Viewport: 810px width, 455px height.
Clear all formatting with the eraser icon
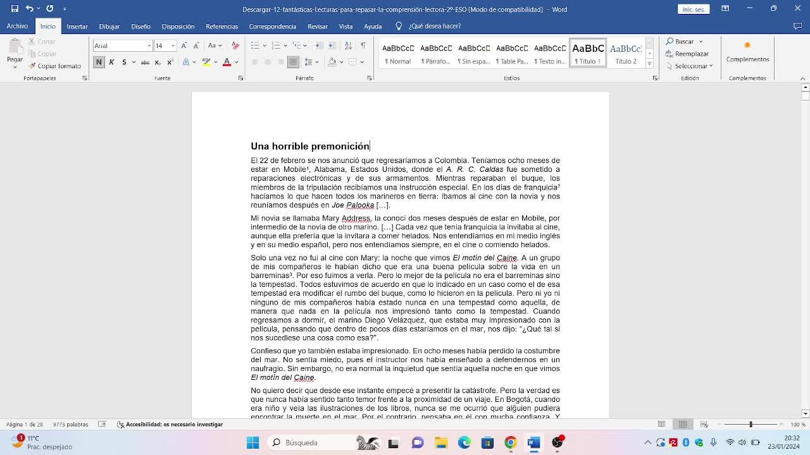235,45
